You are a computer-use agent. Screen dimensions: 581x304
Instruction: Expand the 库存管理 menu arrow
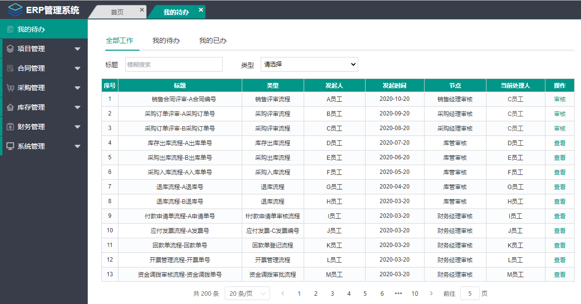(x=77, y=107)
